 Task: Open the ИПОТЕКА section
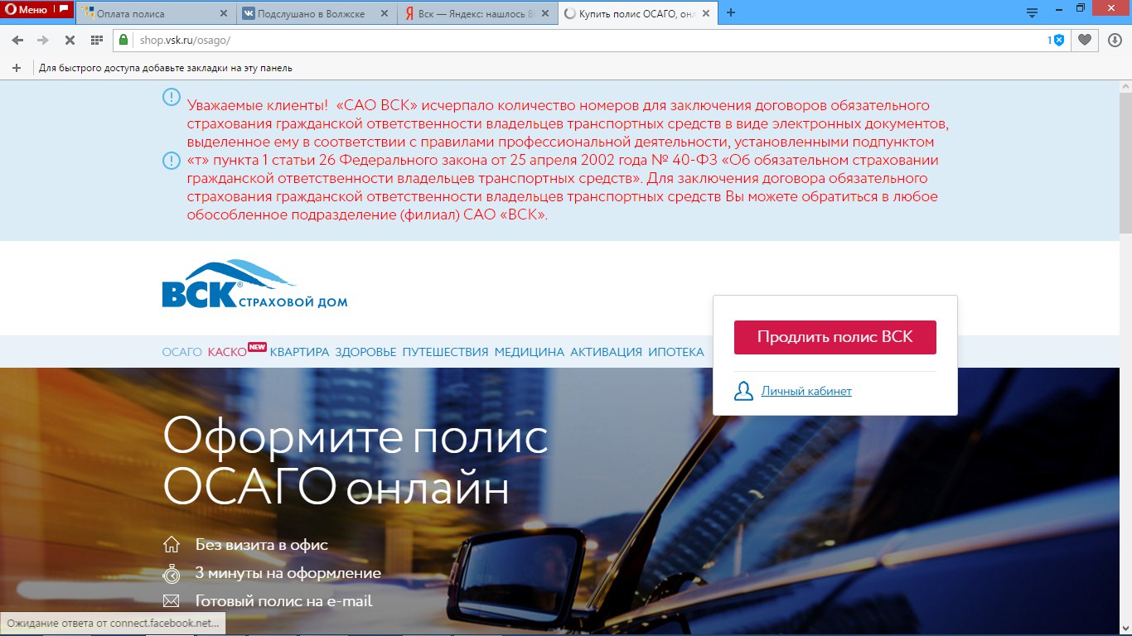point(676,352)
